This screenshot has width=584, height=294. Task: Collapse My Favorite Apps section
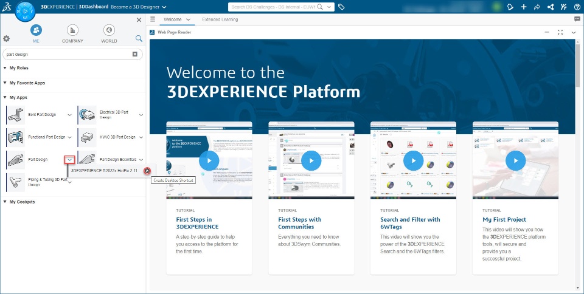point(5,83)
